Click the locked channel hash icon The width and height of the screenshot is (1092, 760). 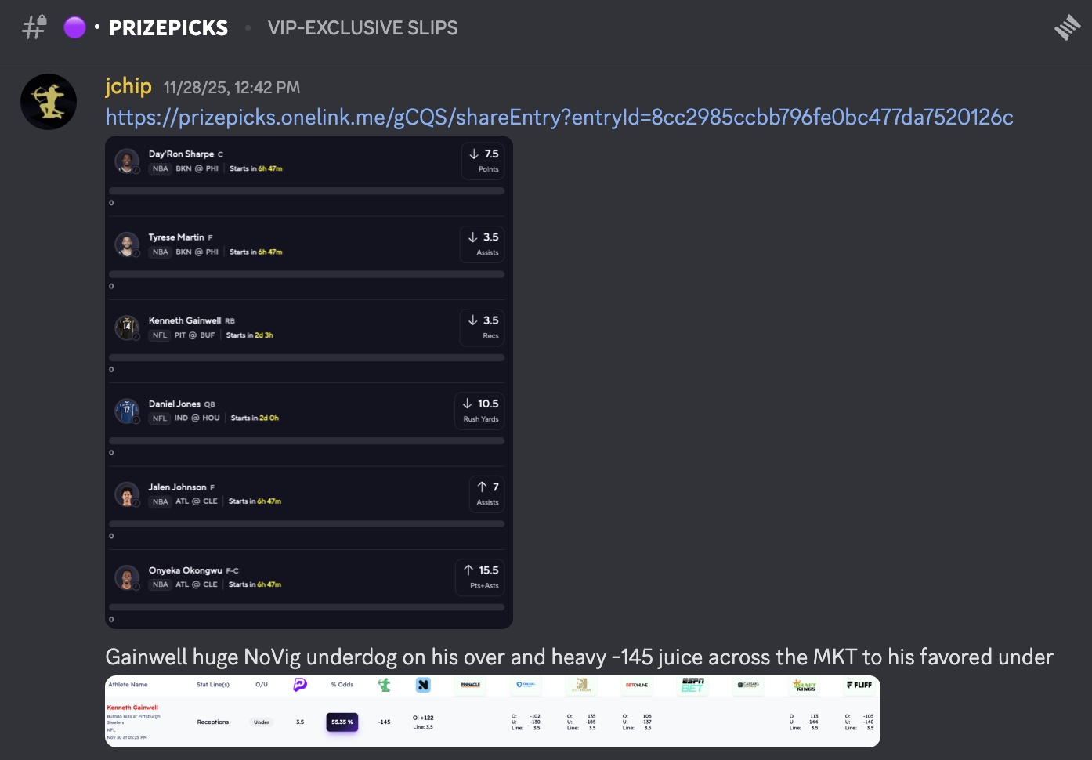34,27
